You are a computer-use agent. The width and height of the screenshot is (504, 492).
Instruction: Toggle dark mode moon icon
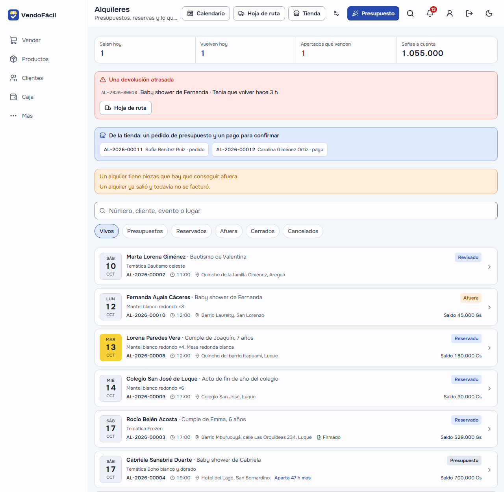pos(489,13)
